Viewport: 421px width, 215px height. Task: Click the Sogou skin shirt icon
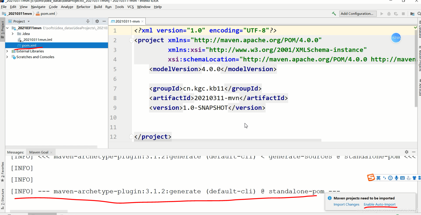pyautogui.click(x=414, y=178)
